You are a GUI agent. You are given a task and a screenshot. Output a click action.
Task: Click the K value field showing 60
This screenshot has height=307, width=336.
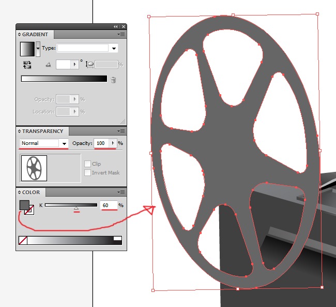pos(109,205)
